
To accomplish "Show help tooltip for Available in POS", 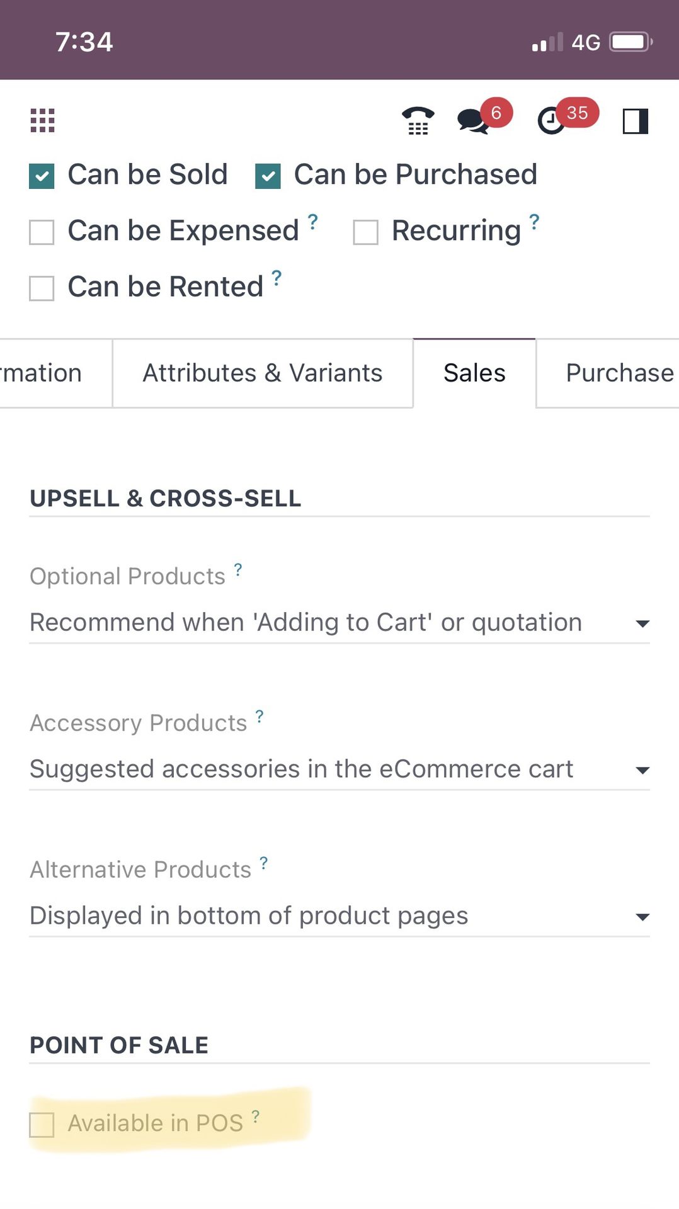I will 256,1116.
